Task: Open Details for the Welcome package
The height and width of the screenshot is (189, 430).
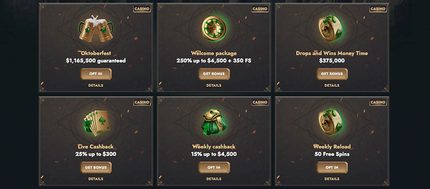Action: [214, 85]
